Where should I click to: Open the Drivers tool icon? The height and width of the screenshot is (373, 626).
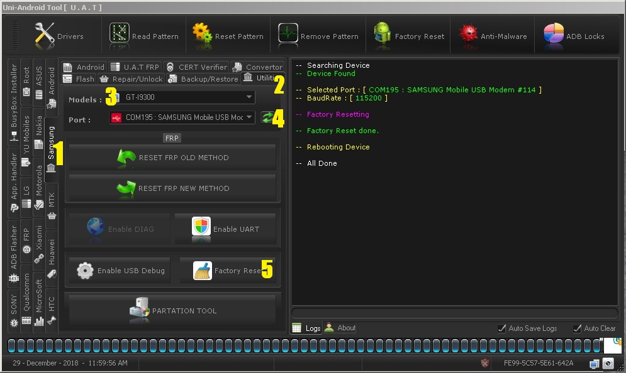pos(44,33)
